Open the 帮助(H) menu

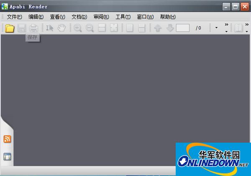168,17
